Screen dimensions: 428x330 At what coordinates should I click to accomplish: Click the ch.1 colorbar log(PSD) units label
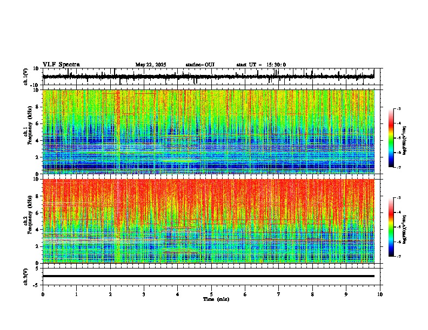[x=405, y=140]
